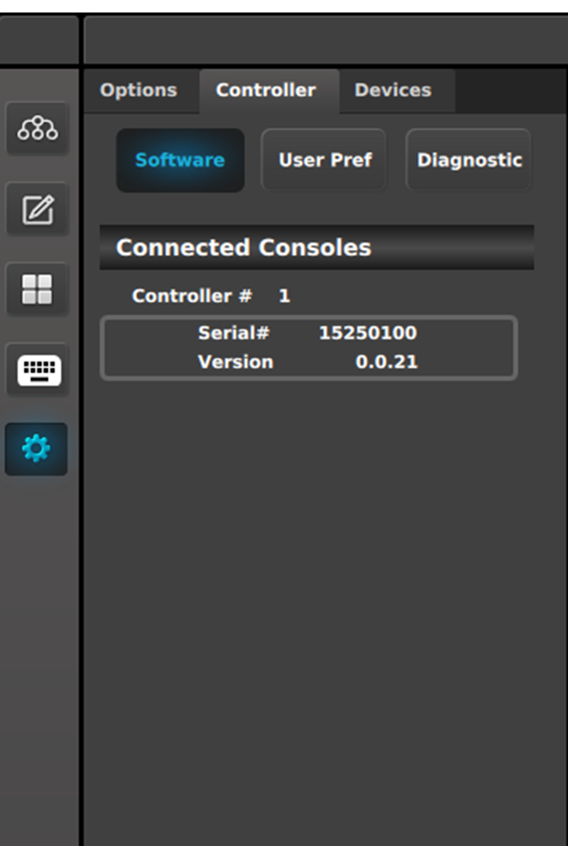Select the Controller tab
The width and height of the screenshot is (568, 846).
tap(266, 90)
